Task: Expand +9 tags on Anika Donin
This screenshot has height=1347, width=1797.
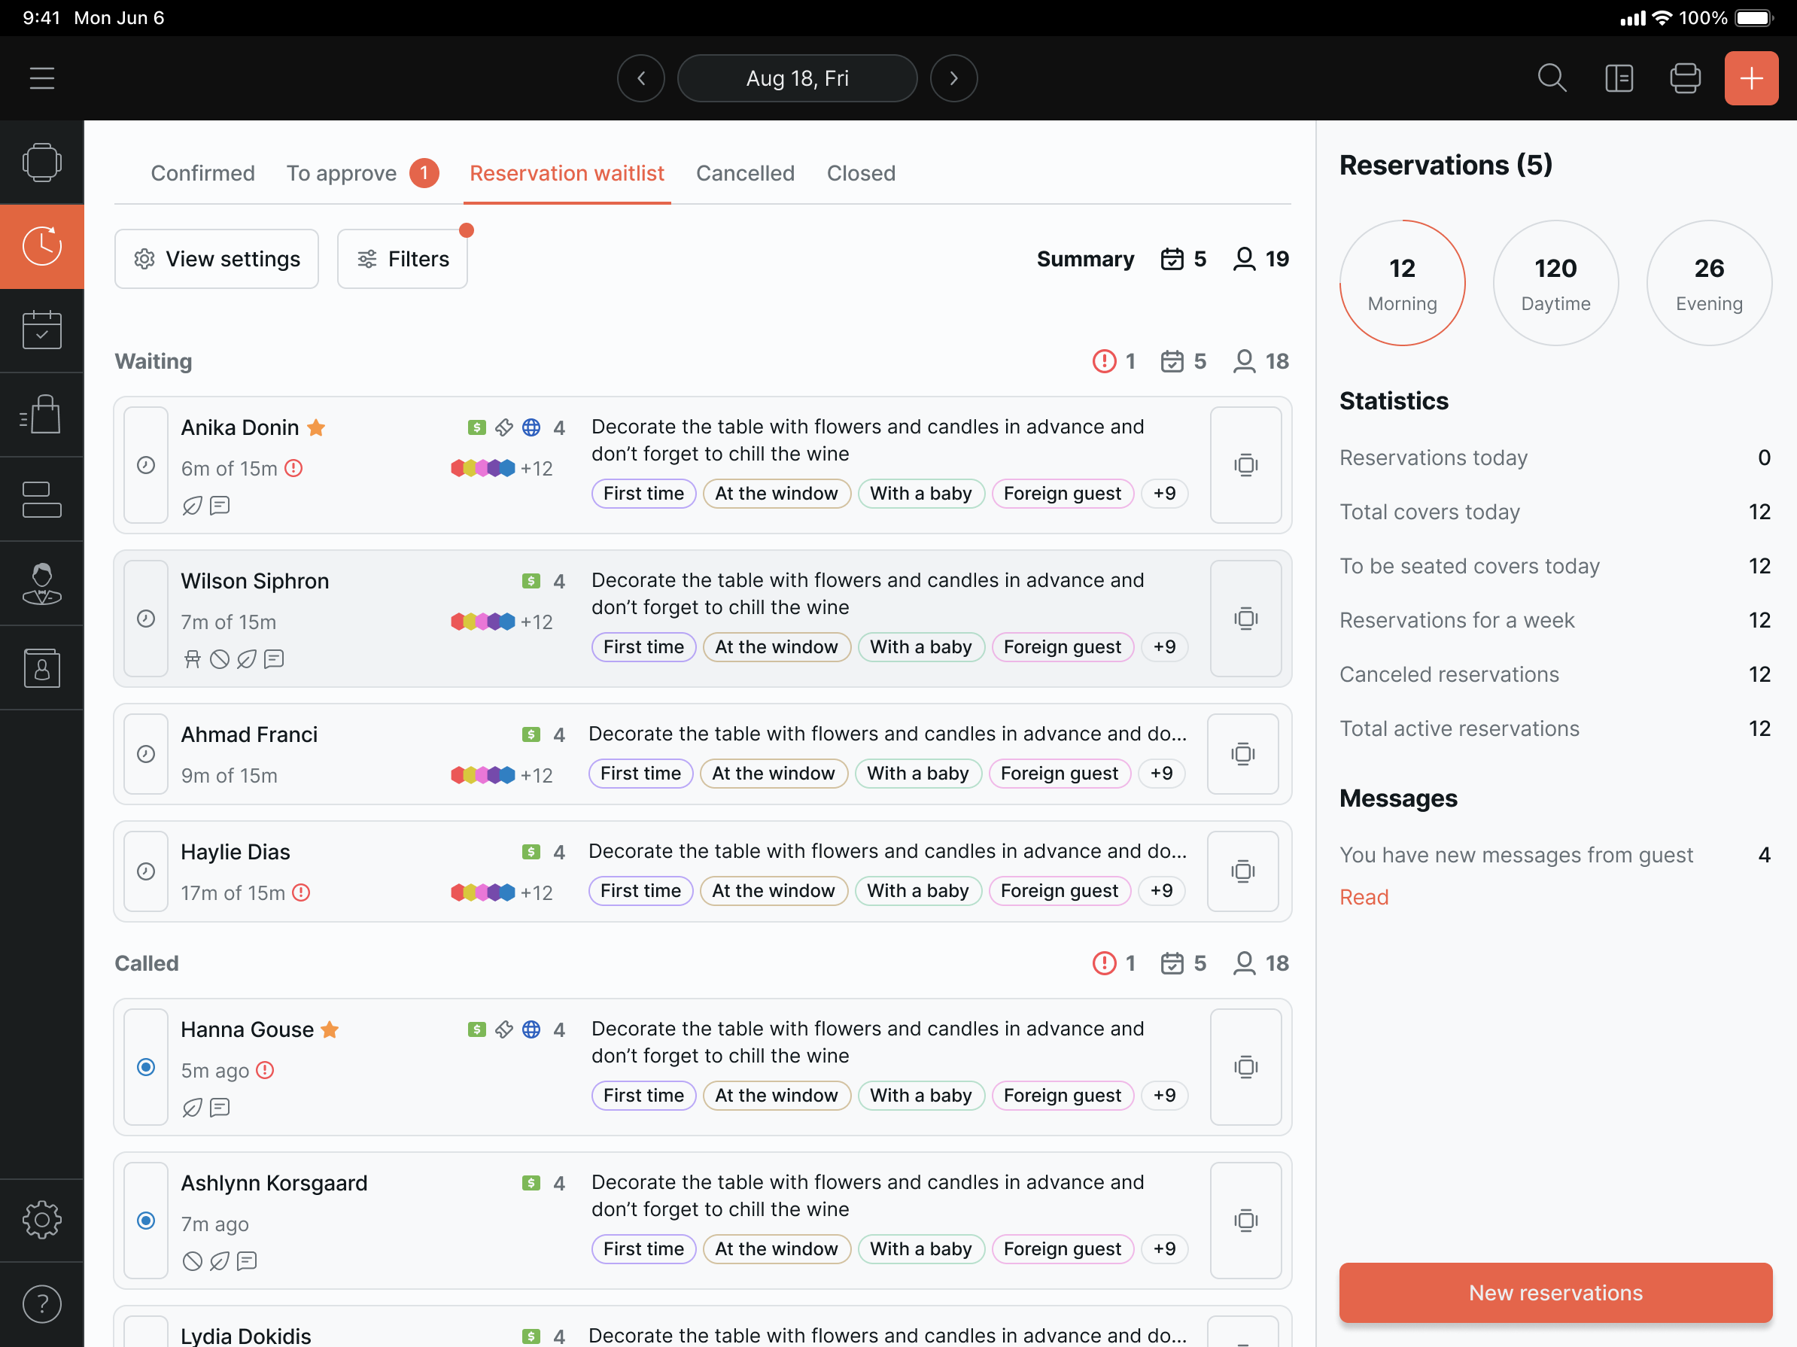Action: pyautogui.click(x=1164, y=493)
